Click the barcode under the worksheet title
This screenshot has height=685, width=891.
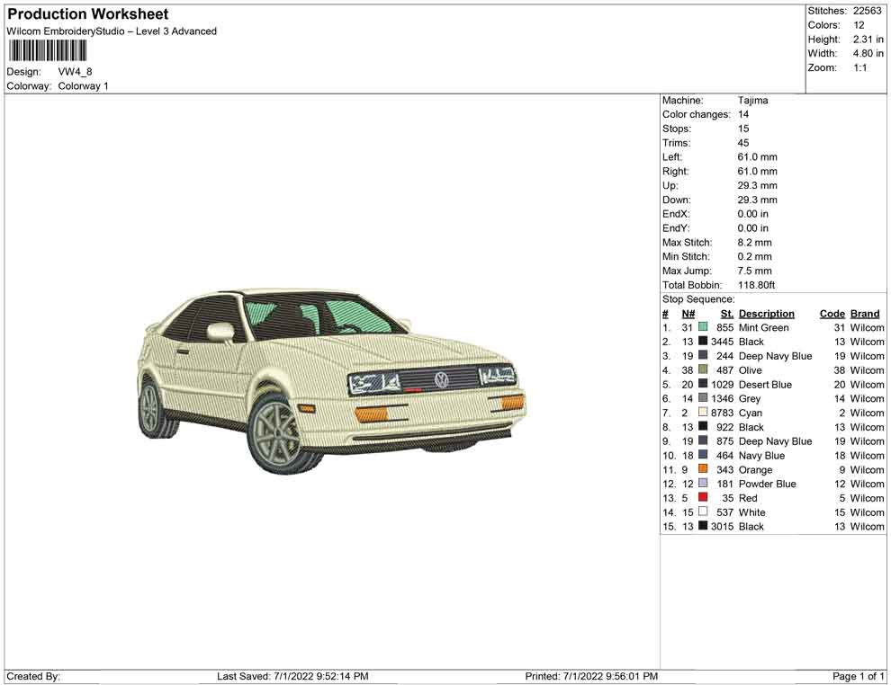coord(47,50)
